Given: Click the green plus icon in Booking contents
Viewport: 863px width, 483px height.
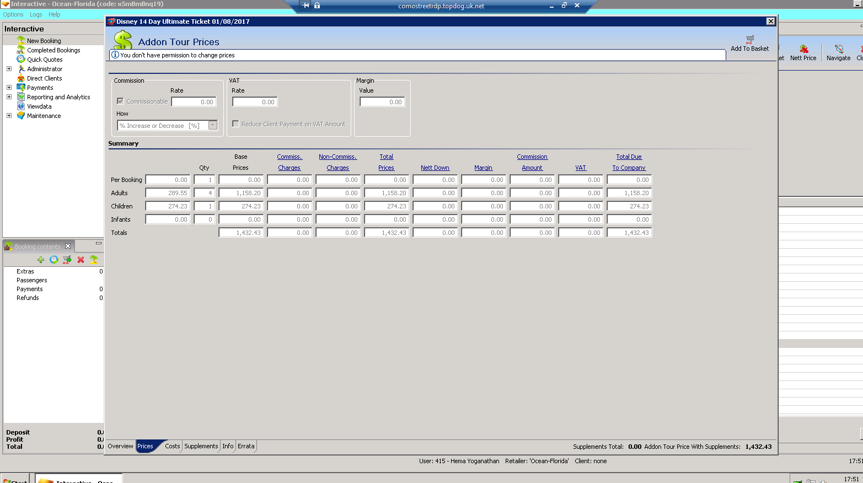Looking at the screenshot, I should click(41, 260).
